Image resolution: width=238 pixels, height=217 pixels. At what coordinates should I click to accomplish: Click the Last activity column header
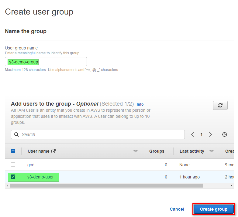point(192,151)
